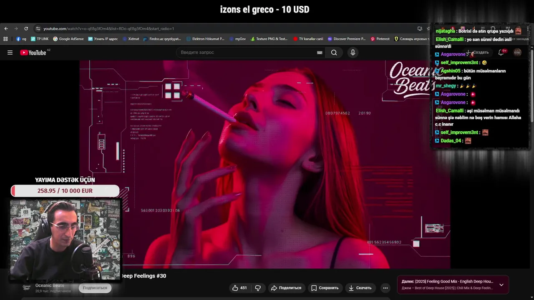Dislike the video
Viewport: 534px width, 300px height.
(x=258, y=288)
